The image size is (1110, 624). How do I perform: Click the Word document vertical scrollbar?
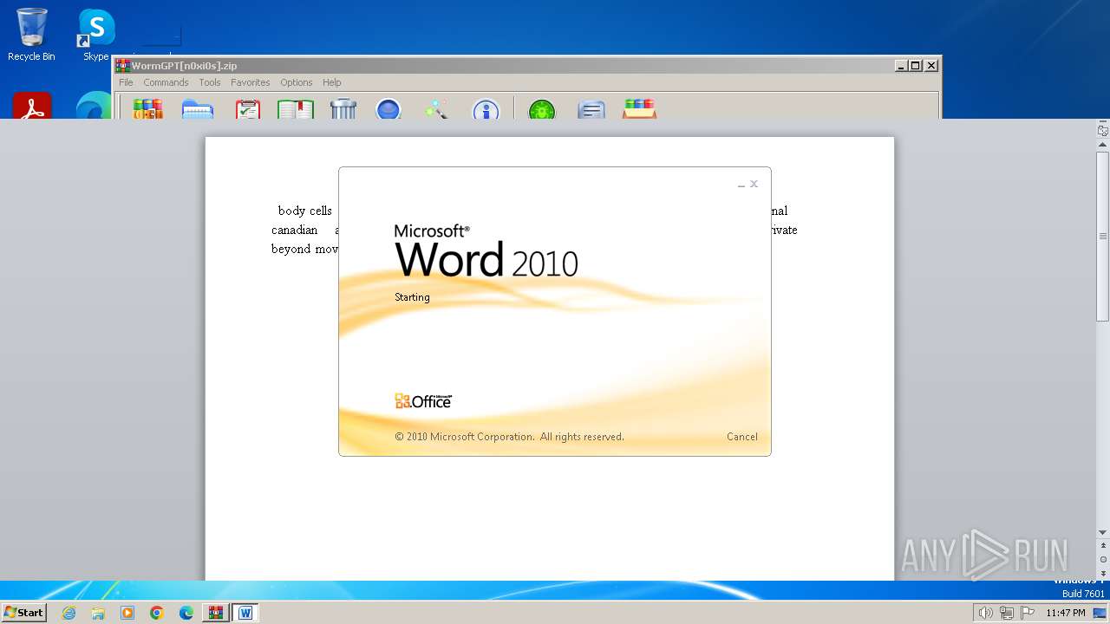pyautogui.click(x=1103, y=237)
